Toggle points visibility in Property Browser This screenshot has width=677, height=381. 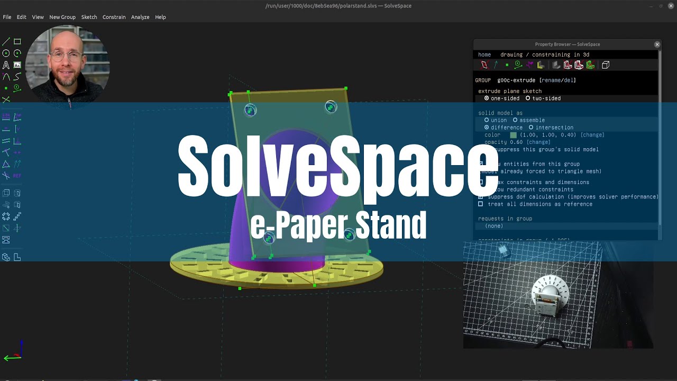[x=507, y=65]
